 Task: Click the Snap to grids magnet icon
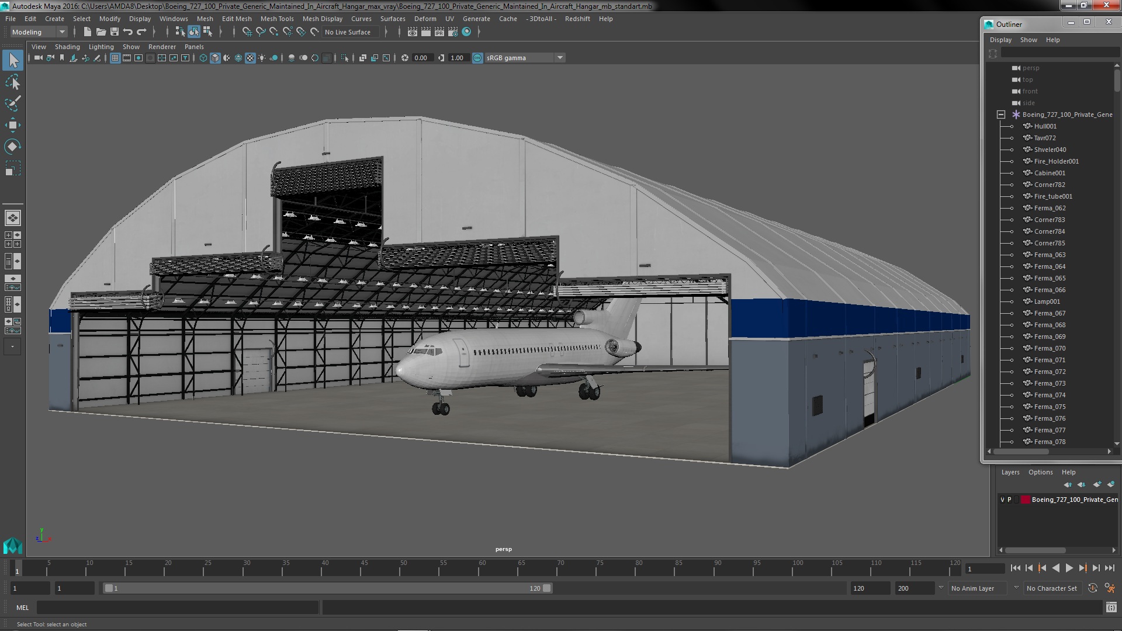coord(247,32)
